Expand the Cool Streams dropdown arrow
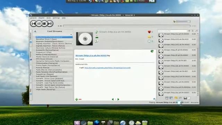 tap(71, 34)
